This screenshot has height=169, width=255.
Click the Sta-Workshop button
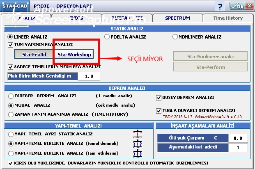click(75, 54)
